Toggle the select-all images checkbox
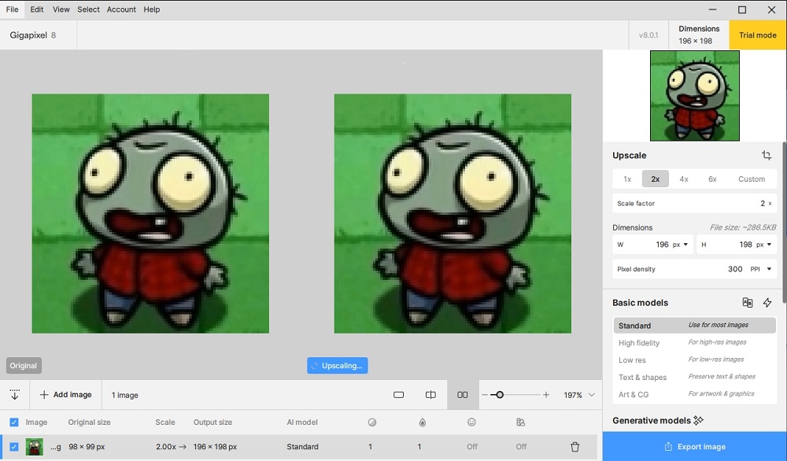This screenshot has height=461, width=787. coord(13,422)
